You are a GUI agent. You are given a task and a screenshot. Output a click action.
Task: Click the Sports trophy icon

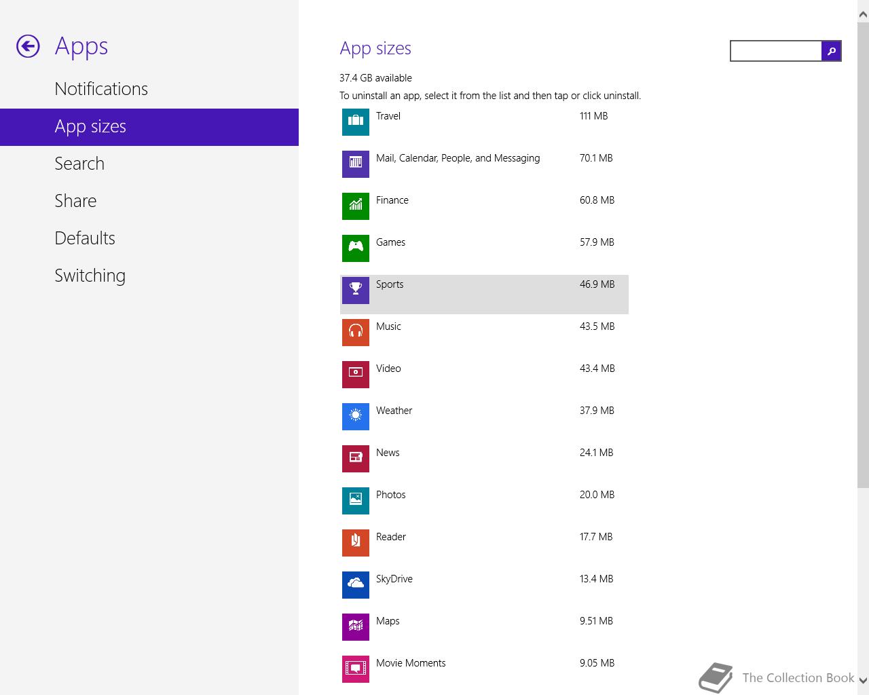tap(356, 290)
